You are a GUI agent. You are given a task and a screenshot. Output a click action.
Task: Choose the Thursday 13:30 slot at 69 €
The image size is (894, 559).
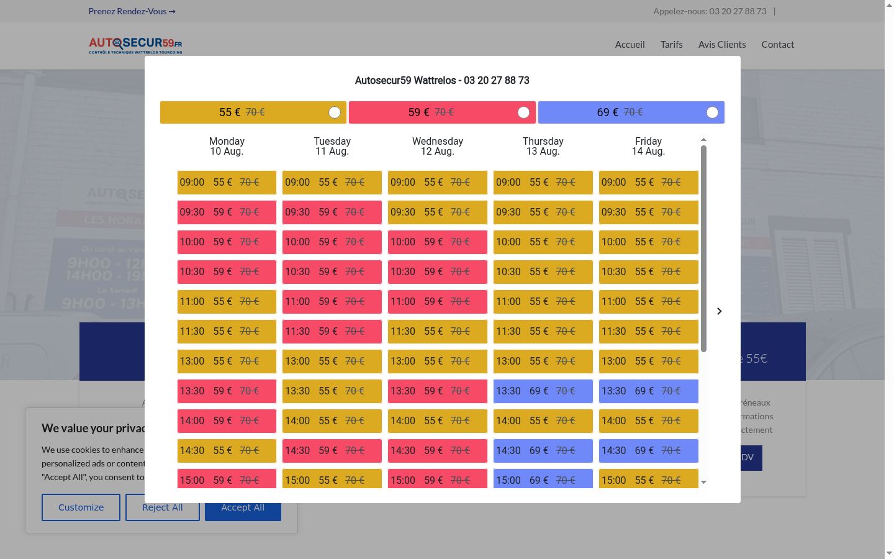pyautogui.click(x=543, y=391)
